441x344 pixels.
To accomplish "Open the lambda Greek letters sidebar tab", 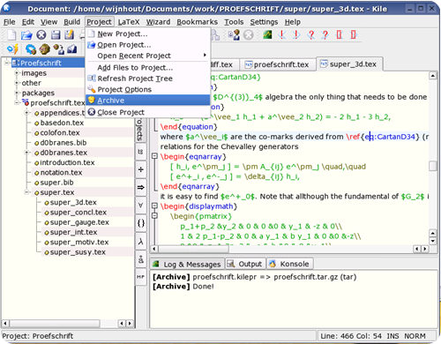I will point(141,242).
